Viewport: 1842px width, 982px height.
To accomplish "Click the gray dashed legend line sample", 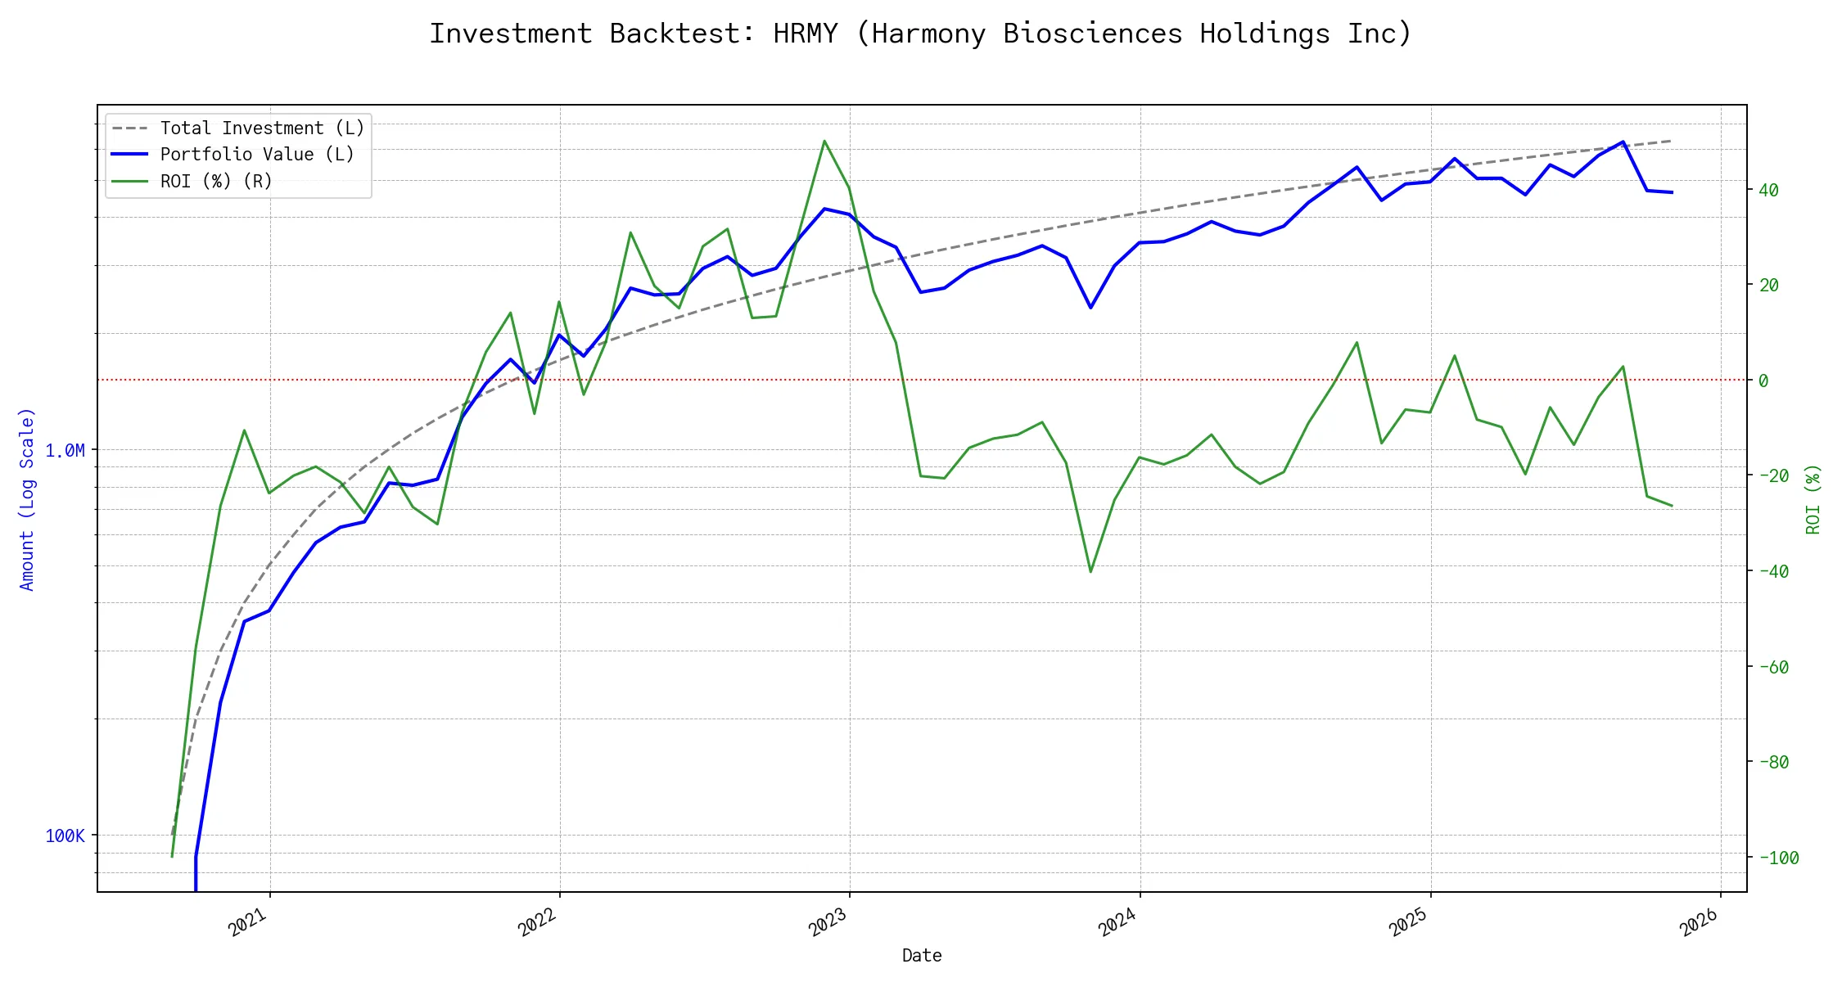I will pos(130,128).
